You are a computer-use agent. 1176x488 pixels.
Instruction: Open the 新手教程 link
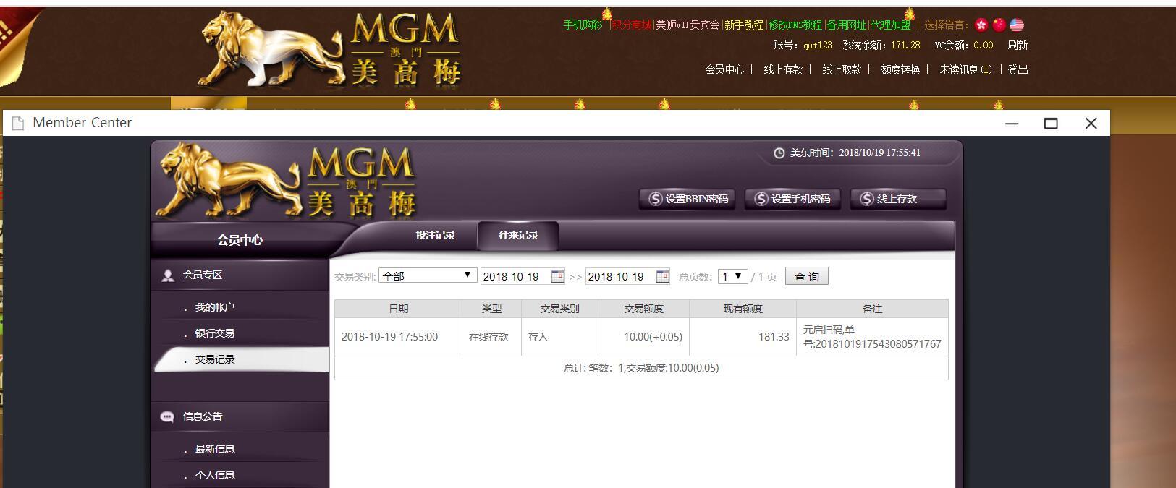pos(744,25)
